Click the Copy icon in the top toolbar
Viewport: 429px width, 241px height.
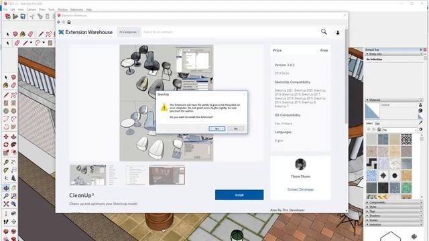coord(40,17)
